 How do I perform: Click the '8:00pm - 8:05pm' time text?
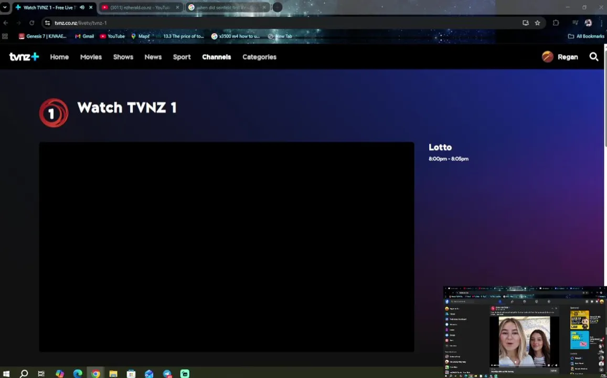(448, 159)
